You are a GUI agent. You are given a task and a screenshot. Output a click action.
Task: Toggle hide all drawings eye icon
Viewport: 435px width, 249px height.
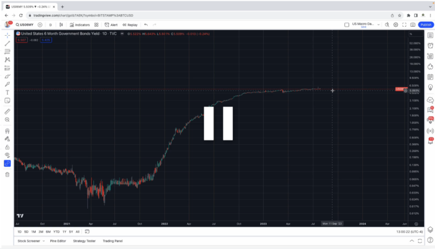point(7,154)
